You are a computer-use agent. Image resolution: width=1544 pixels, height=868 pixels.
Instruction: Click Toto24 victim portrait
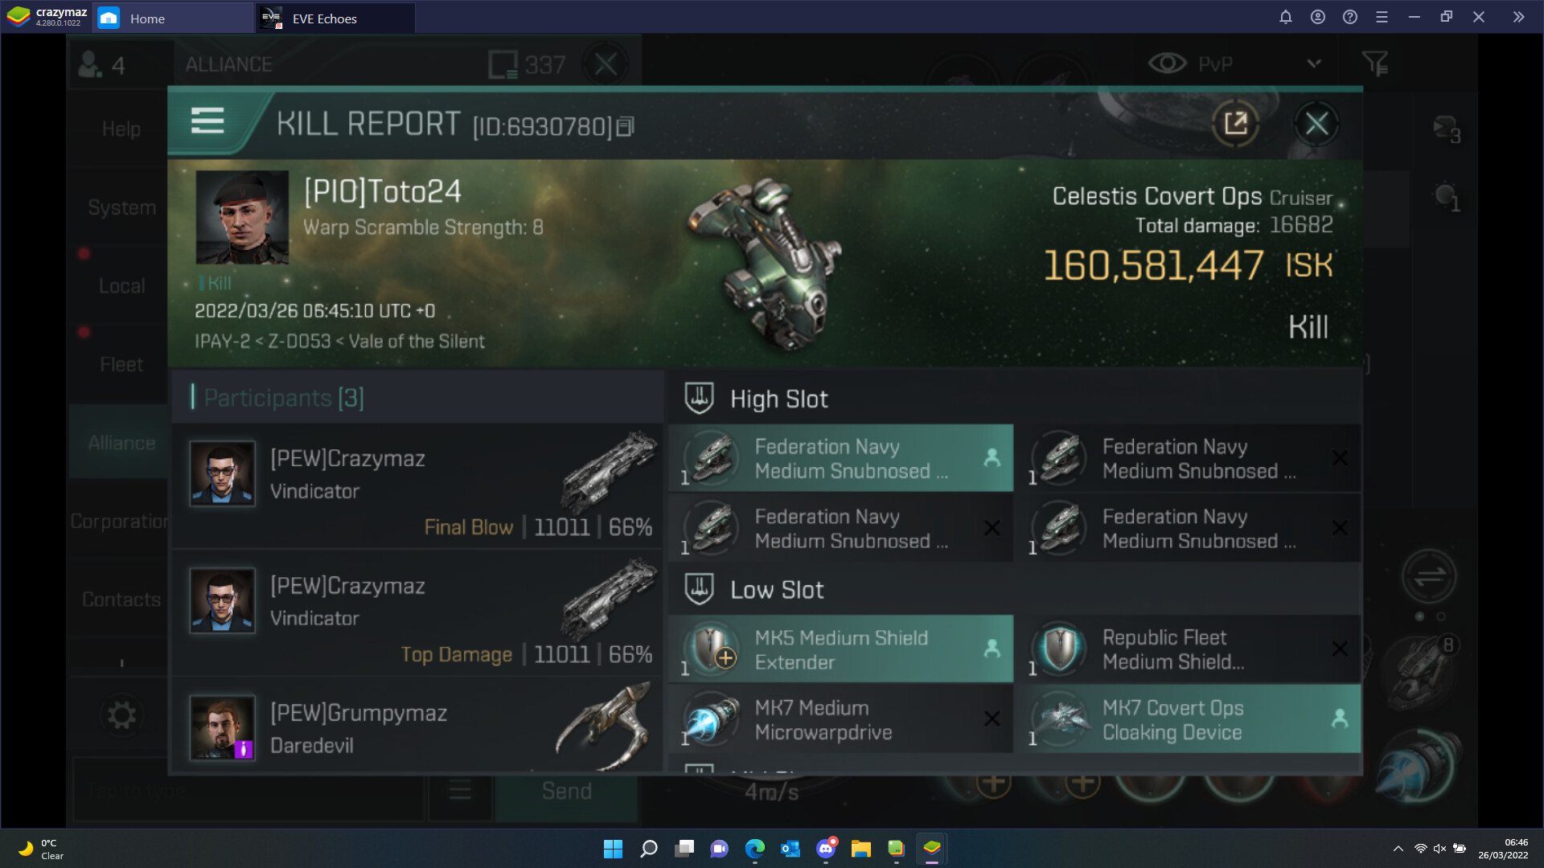[242, 217]
